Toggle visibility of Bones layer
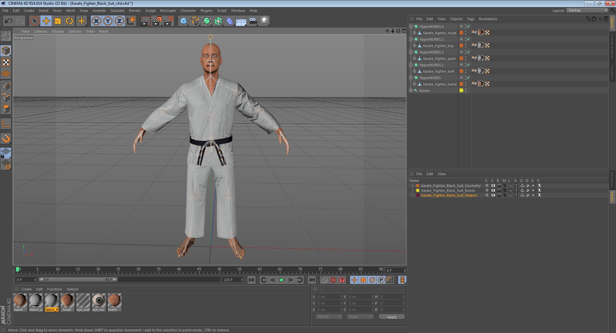This screenshot has width=616, height=333. pos(493,191)
